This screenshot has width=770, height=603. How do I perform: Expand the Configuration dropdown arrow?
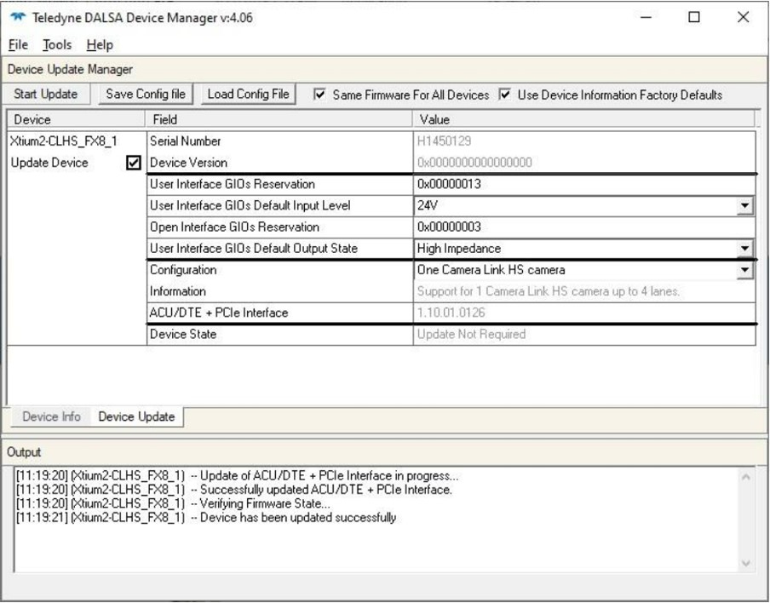click(745, 270)
